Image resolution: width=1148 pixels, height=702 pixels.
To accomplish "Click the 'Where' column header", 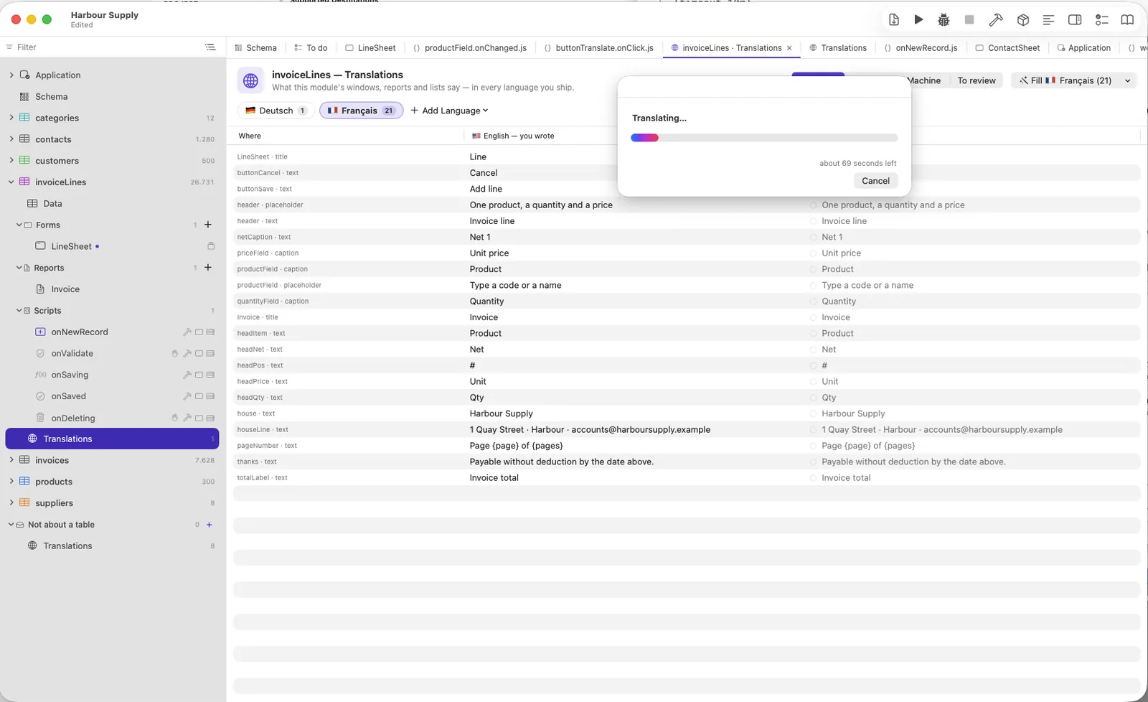I will [250, 136].
